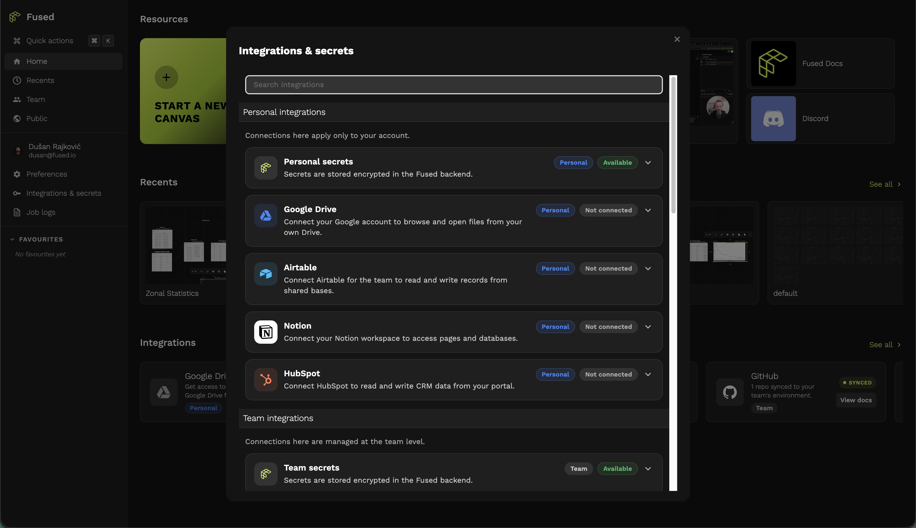Click the Search integrations field
Screen dimensions: 916x528
[x=454, y=84]
